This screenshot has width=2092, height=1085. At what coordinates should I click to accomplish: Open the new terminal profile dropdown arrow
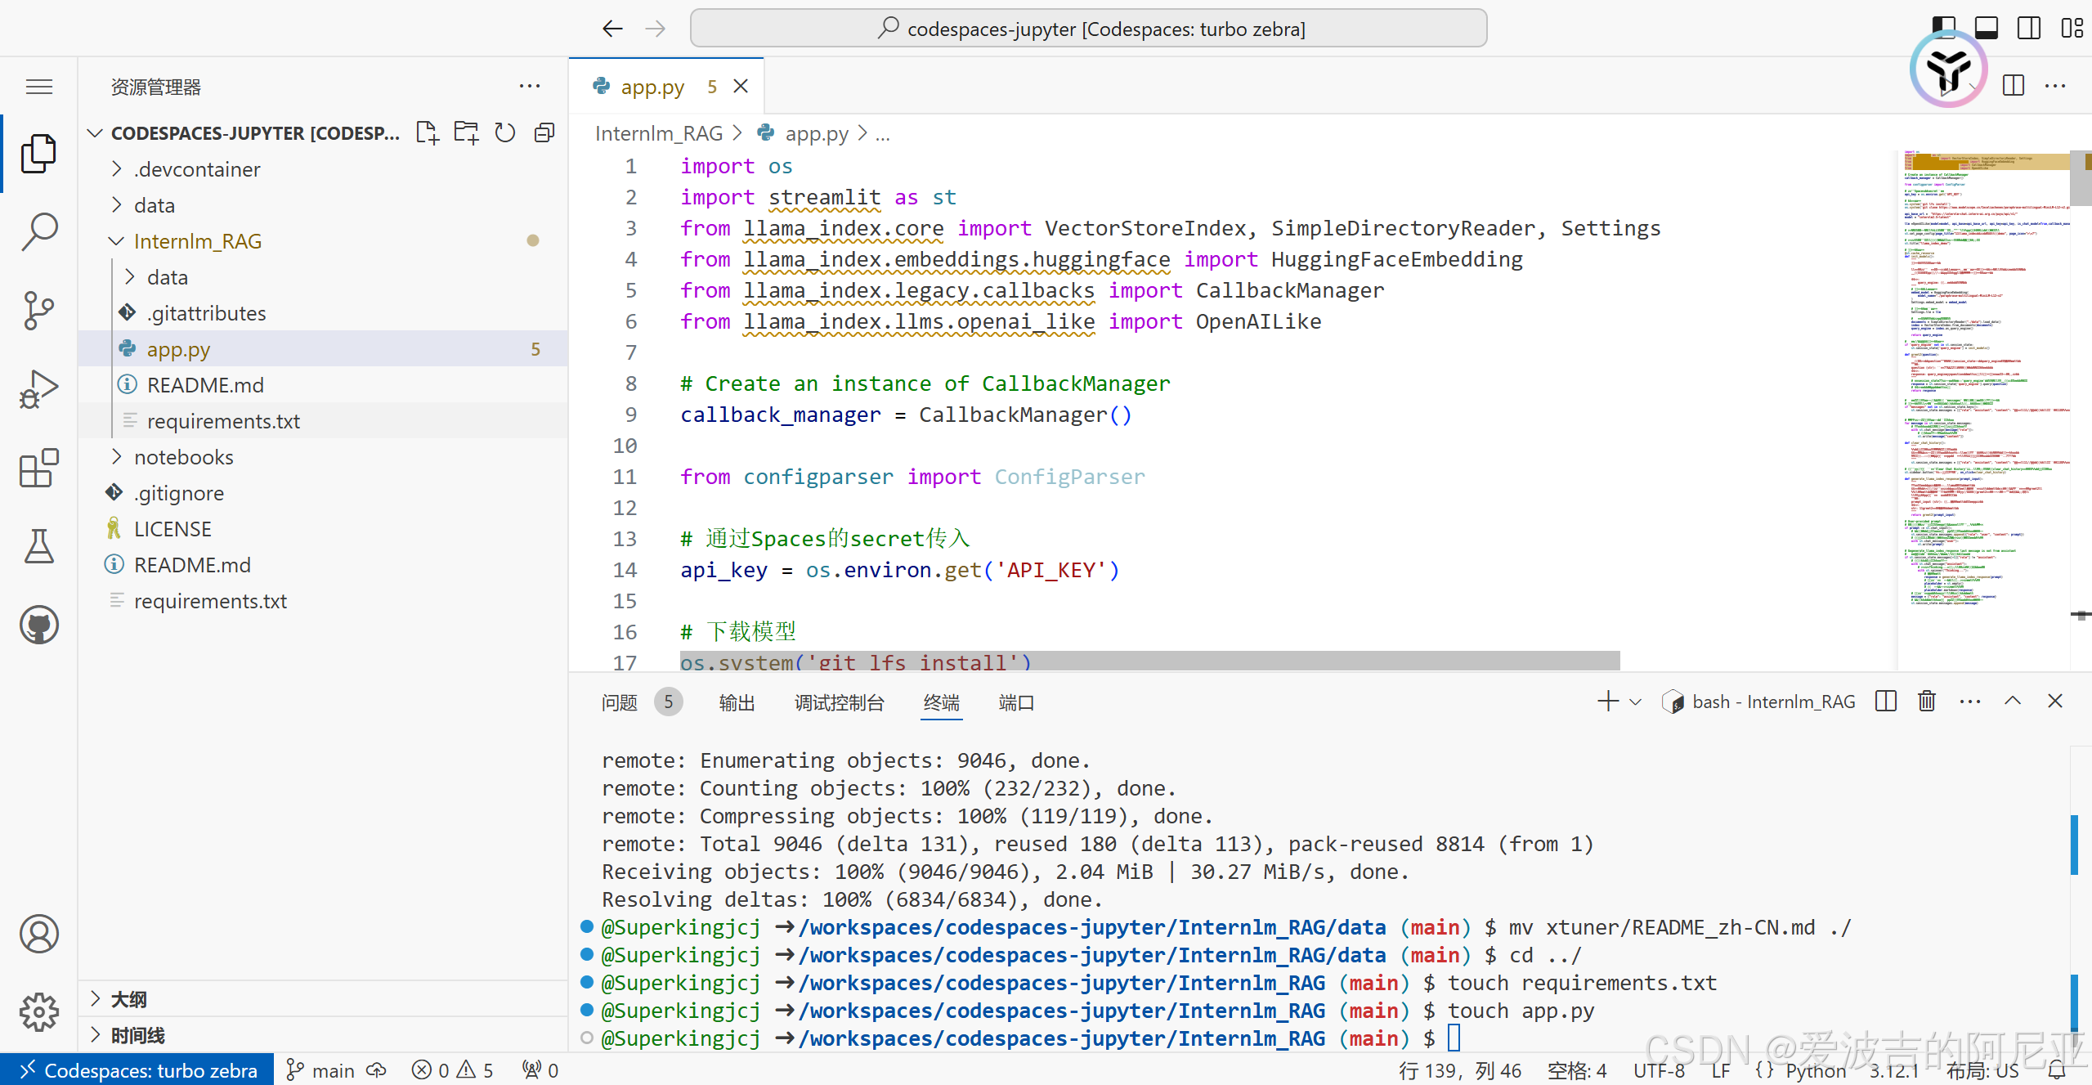(1635, 702)
